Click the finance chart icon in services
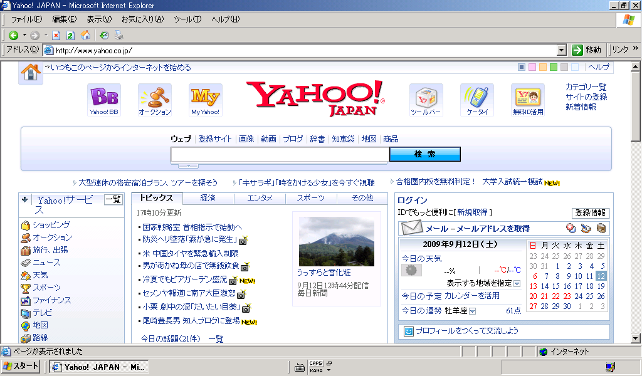The height and width of the screenshot is (376, 642). tap(26, 301)
